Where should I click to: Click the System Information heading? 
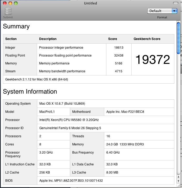30,92
